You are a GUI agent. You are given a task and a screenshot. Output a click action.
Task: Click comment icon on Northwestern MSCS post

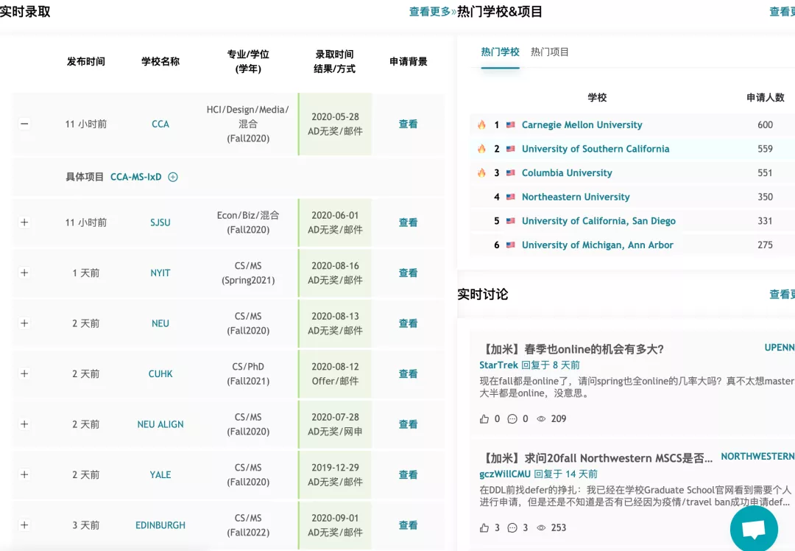pos(512,527)
